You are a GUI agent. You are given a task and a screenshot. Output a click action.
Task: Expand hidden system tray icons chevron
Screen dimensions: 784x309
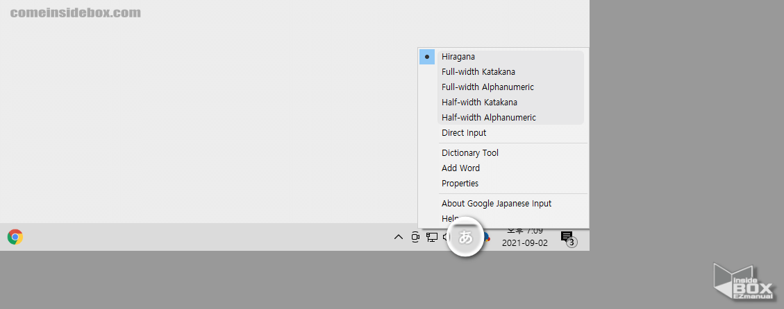coord(398,237)
